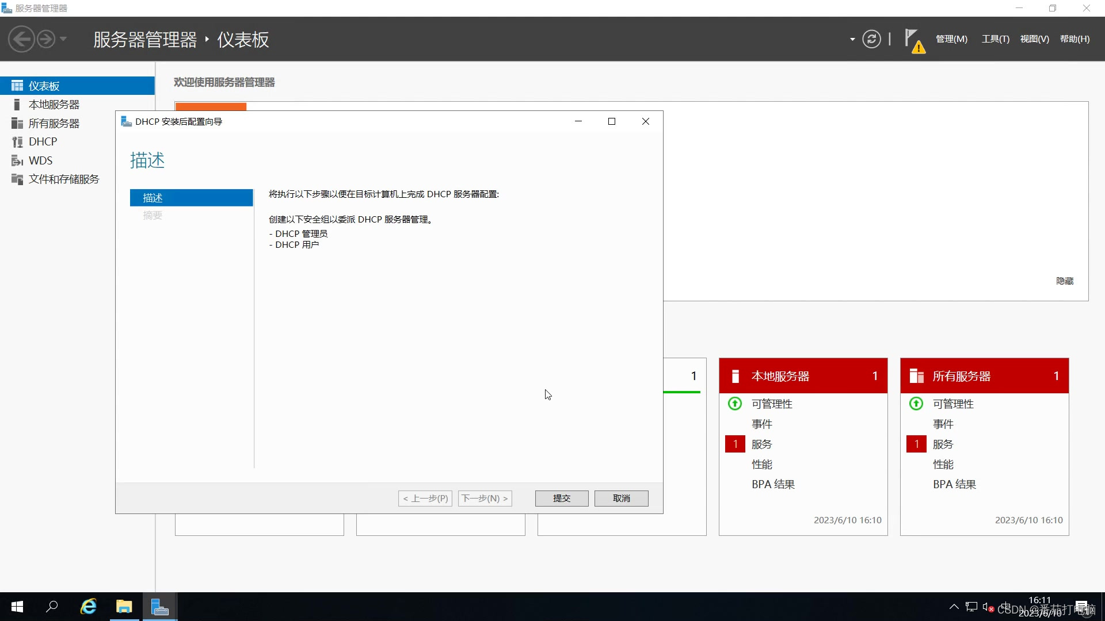Click the green manageability icon in 本地服务器 tile
Image resolution: width=1105 pixels, height=621 pixels.
pyautogui.click(x=735, y=404)
